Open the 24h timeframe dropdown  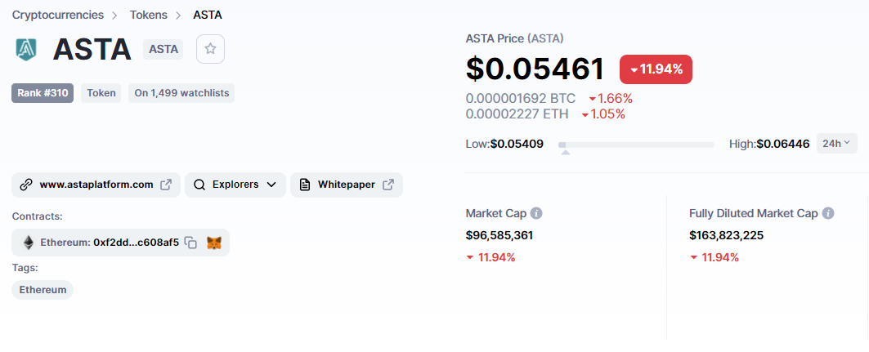tap(836, 144)
